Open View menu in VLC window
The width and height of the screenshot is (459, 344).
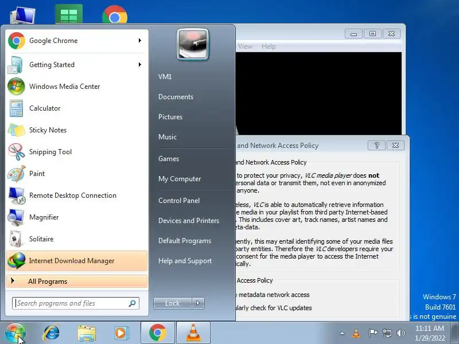click(246, 46)
